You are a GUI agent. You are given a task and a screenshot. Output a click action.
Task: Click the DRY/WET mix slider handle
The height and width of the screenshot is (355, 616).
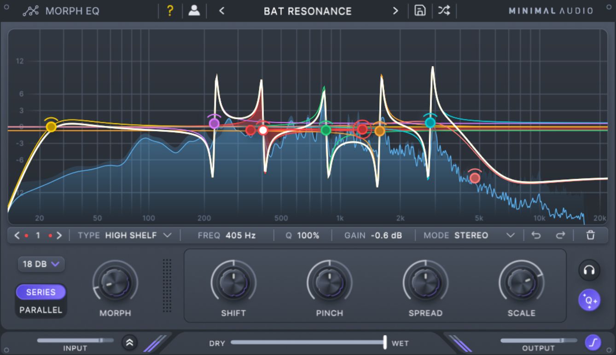point(385,342)
